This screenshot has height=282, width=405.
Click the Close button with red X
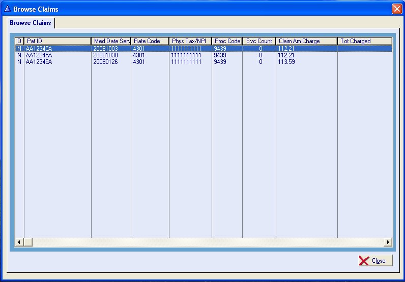coord(375,260)
